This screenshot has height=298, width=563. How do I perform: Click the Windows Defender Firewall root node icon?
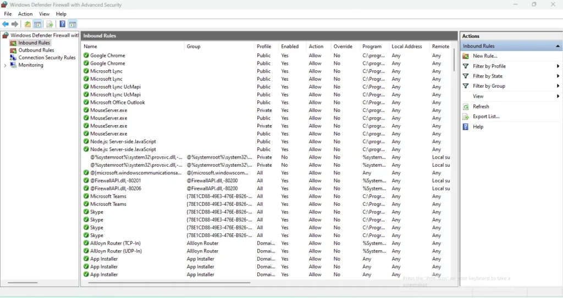click(x=5, y=35)
